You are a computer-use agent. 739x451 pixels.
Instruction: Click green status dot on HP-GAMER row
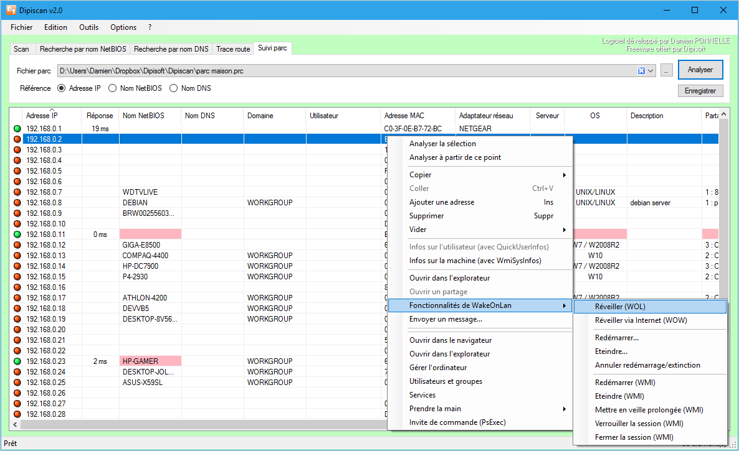pos(17,361)
